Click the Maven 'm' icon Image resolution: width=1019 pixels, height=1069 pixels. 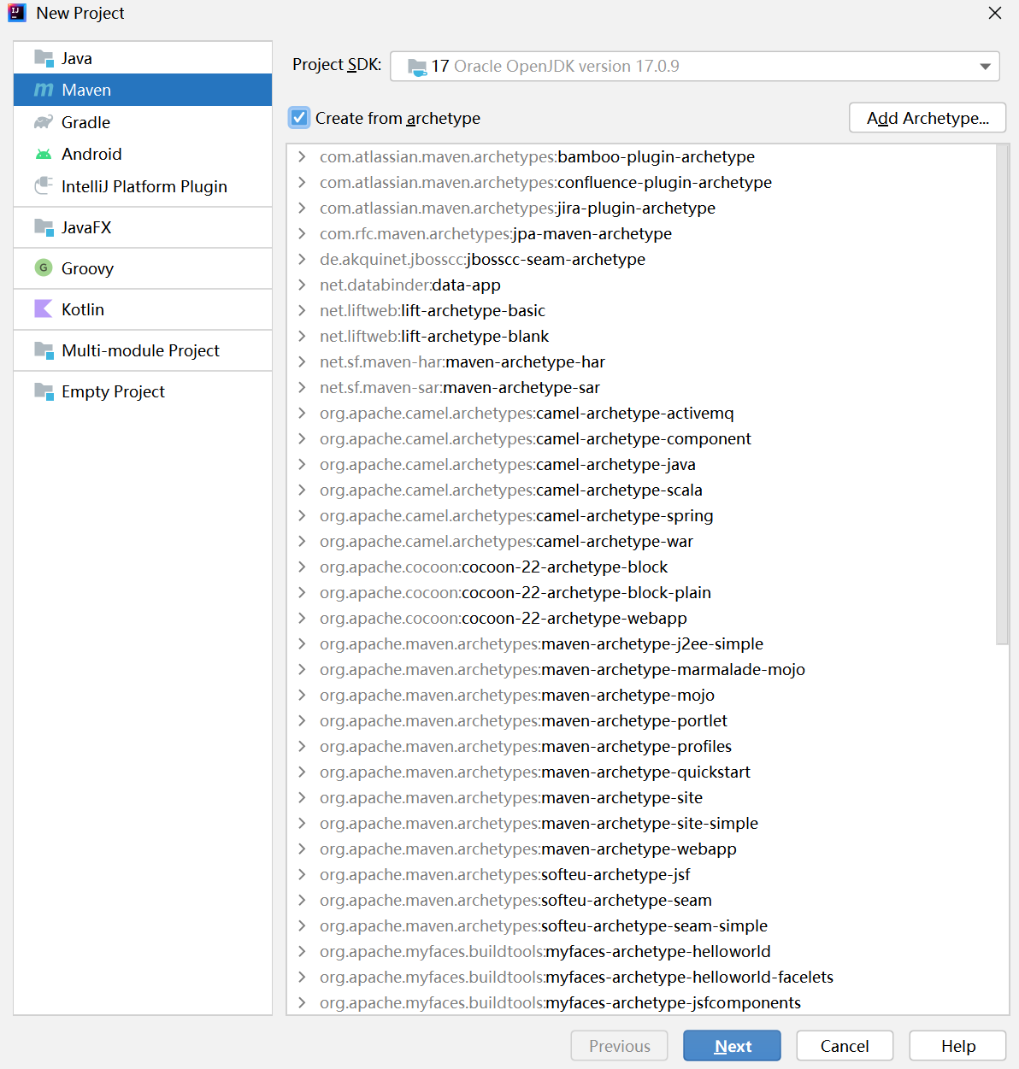(x=44, y=90)
